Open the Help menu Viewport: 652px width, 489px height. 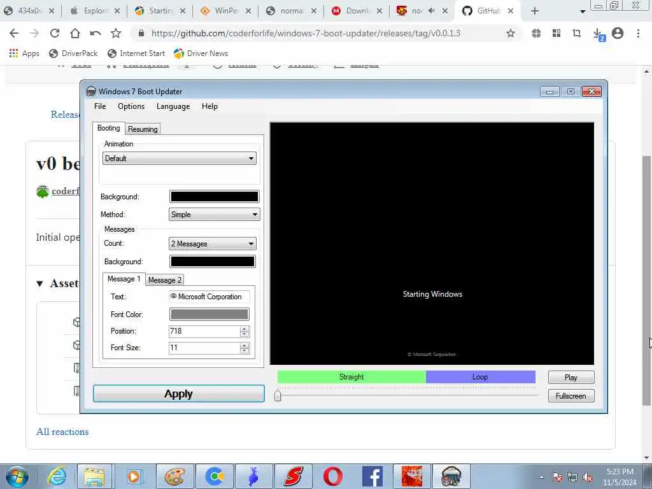209,106
